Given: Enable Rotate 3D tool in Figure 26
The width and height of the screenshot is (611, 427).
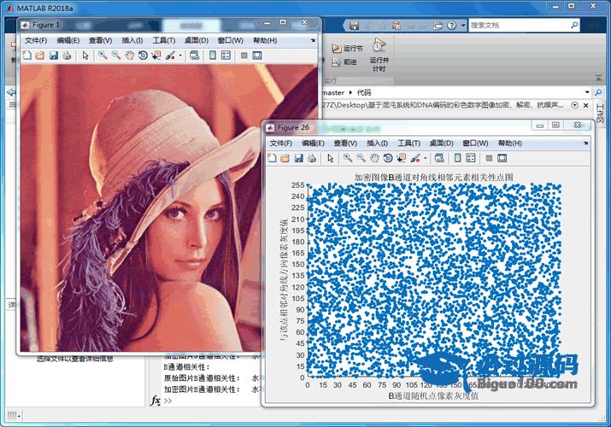Looking at the screenshot, I should click(x=388, y=158).
